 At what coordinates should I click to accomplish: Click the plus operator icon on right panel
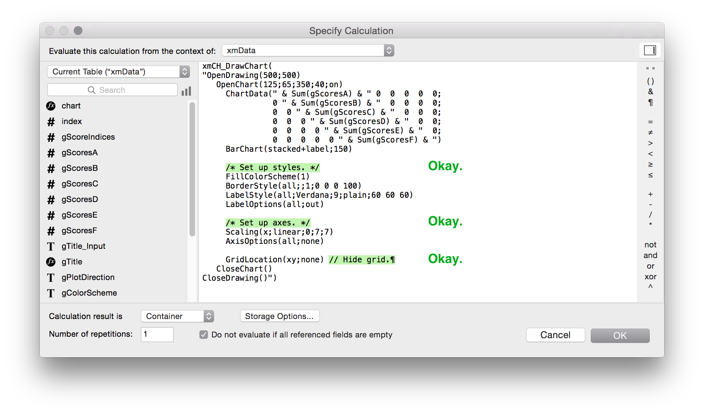tap(649, 194)
